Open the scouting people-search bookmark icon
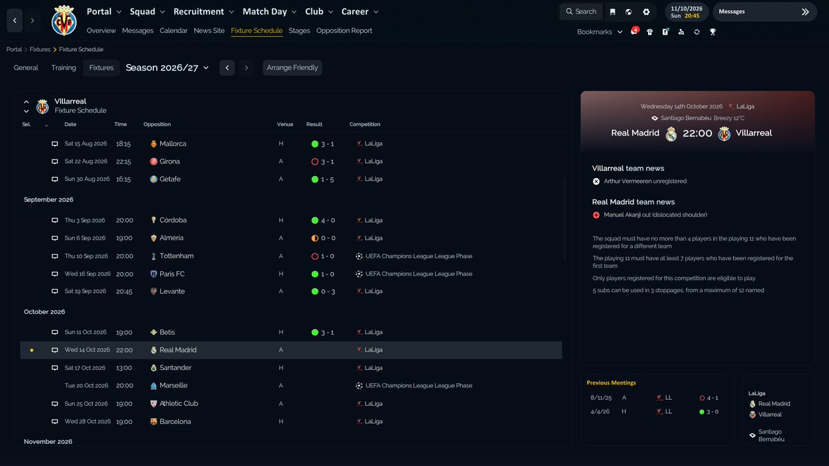Viewport: 829px width, 466px height. (681, 32)
